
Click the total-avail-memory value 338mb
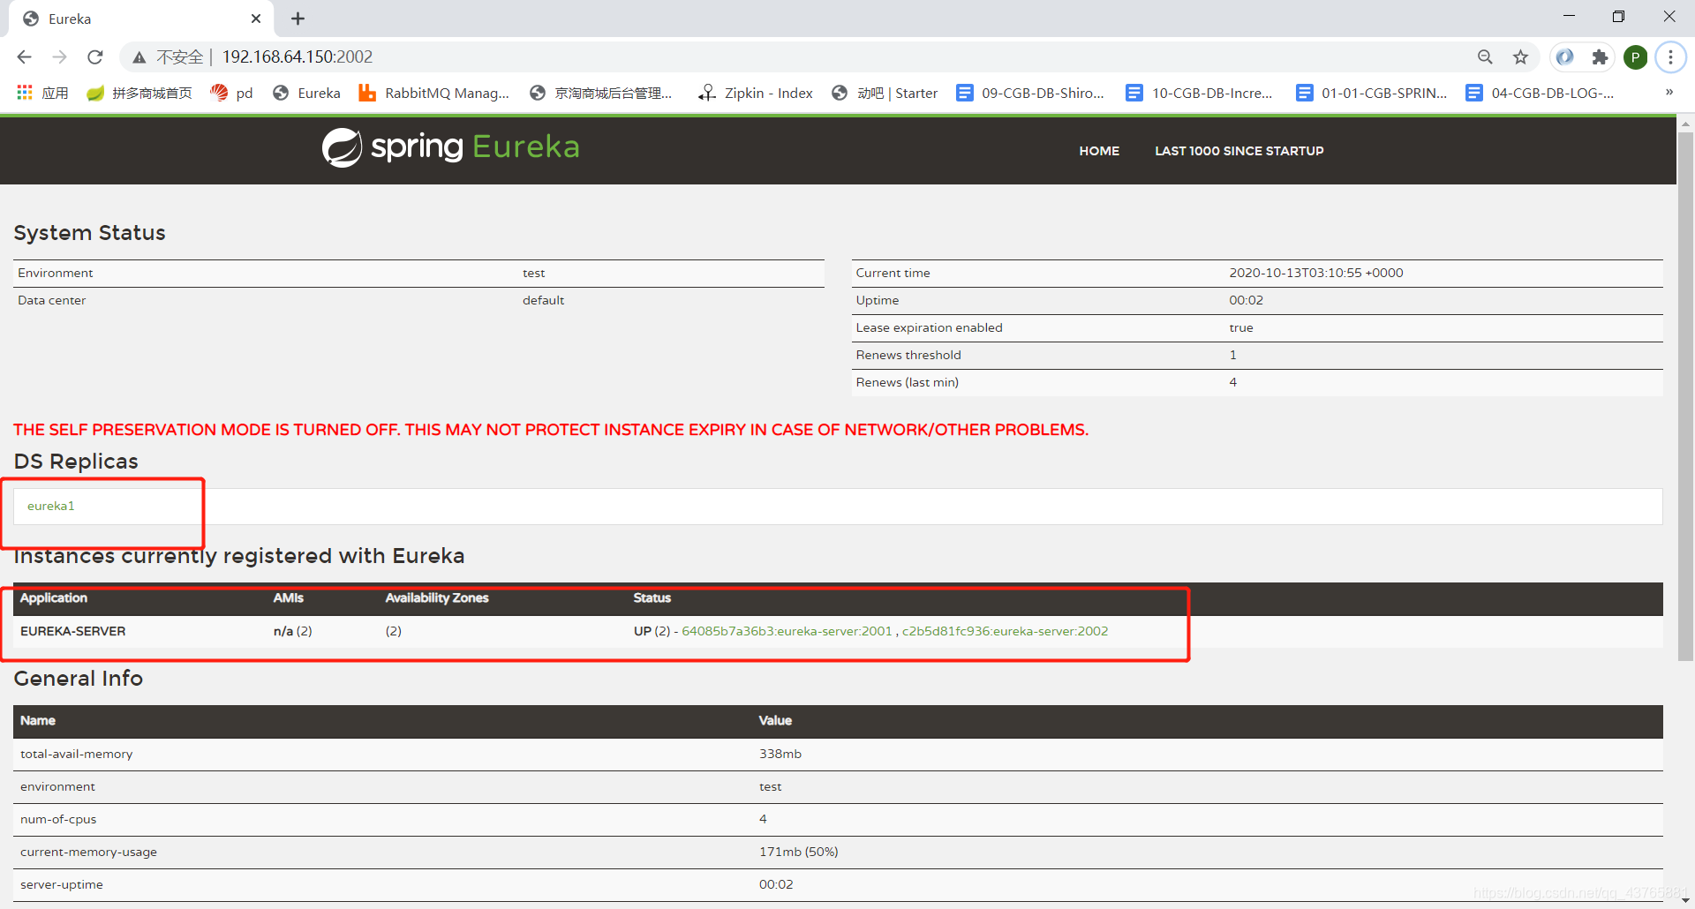(x=780, y=754)
